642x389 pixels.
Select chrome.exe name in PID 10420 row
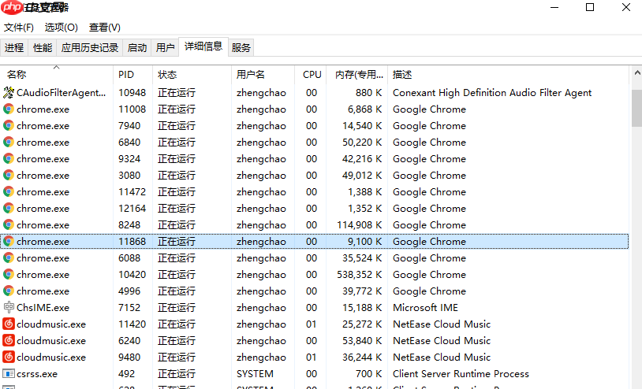click(43, 275)
